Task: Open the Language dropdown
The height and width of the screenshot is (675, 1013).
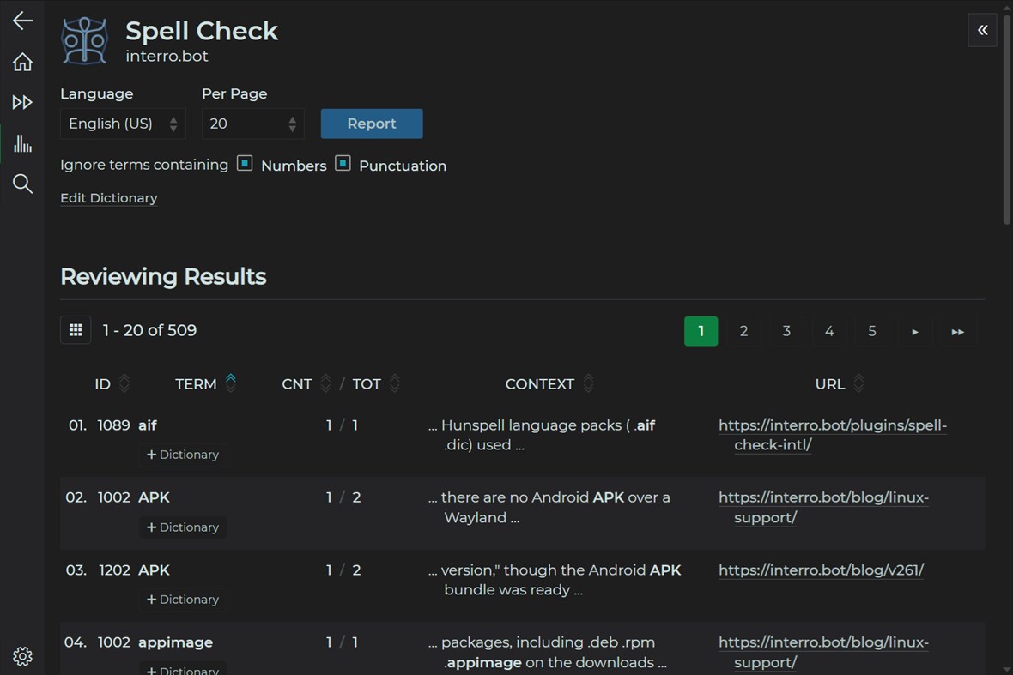Action: coord(123,124)
